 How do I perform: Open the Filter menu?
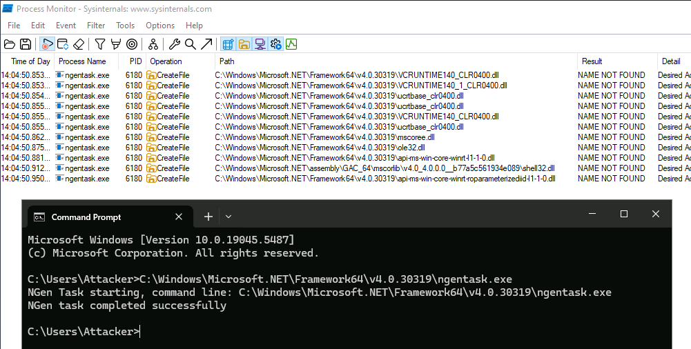pos(96,26)
